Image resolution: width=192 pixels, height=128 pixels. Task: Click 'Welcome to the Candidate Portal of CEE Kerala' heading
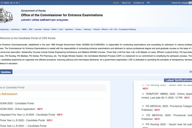pyautogui.click(x=28, y=38)
